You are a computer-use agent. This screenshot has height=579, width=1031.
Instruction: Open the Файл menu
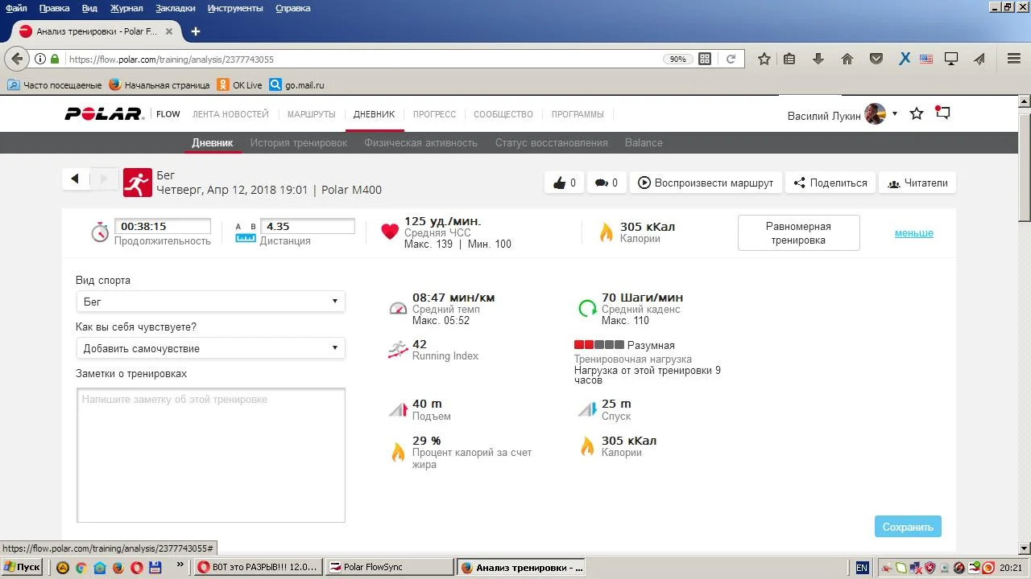click(16, 8)
